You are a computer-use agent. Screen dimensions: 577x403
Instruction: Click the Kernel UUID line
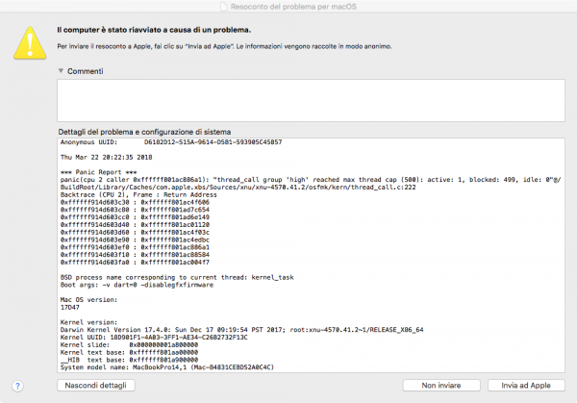point(154,338)
